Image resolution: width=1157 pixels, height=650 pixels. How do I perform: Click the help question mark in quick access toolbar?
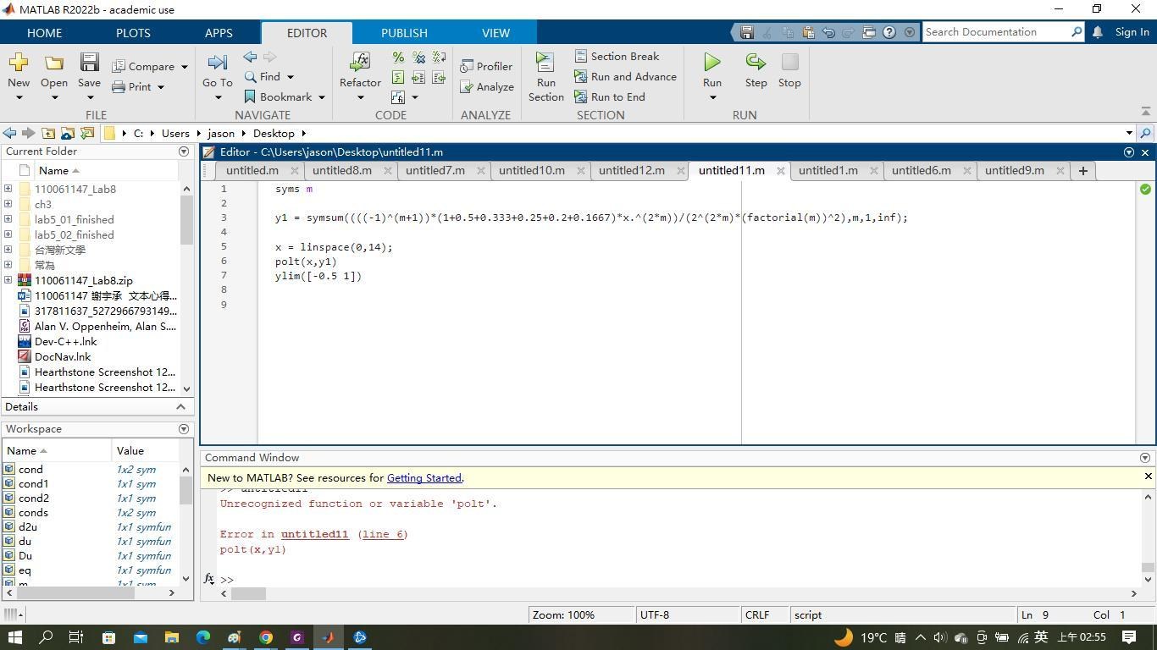pyautogui.click(x=888, y=32)
